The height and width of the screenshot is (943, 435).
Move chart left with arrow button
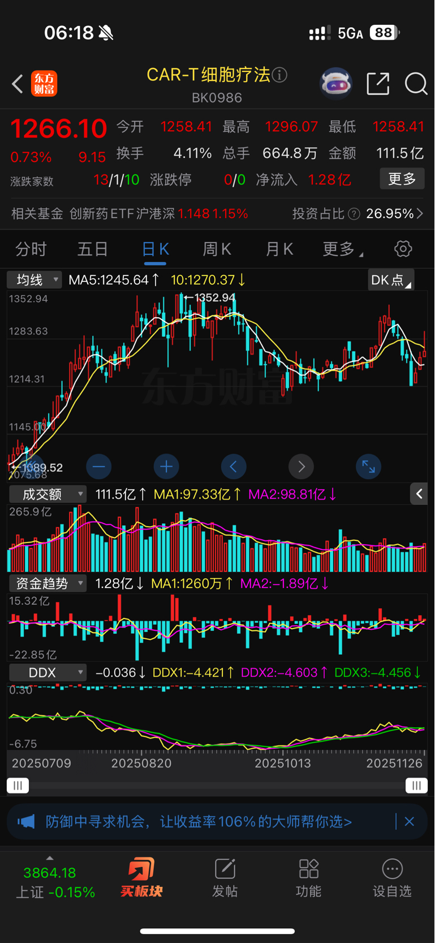tap(234, 467)
